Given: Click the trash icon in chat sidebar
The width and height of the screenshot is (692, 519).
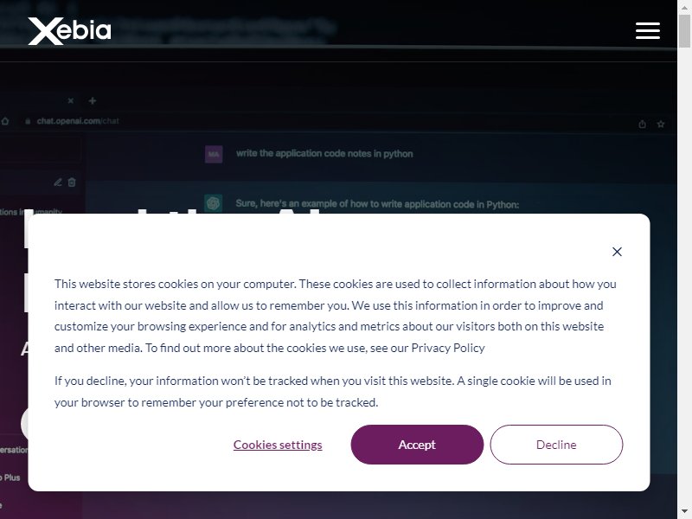Looking at the screenshot, I should click(x=72, y=183).
